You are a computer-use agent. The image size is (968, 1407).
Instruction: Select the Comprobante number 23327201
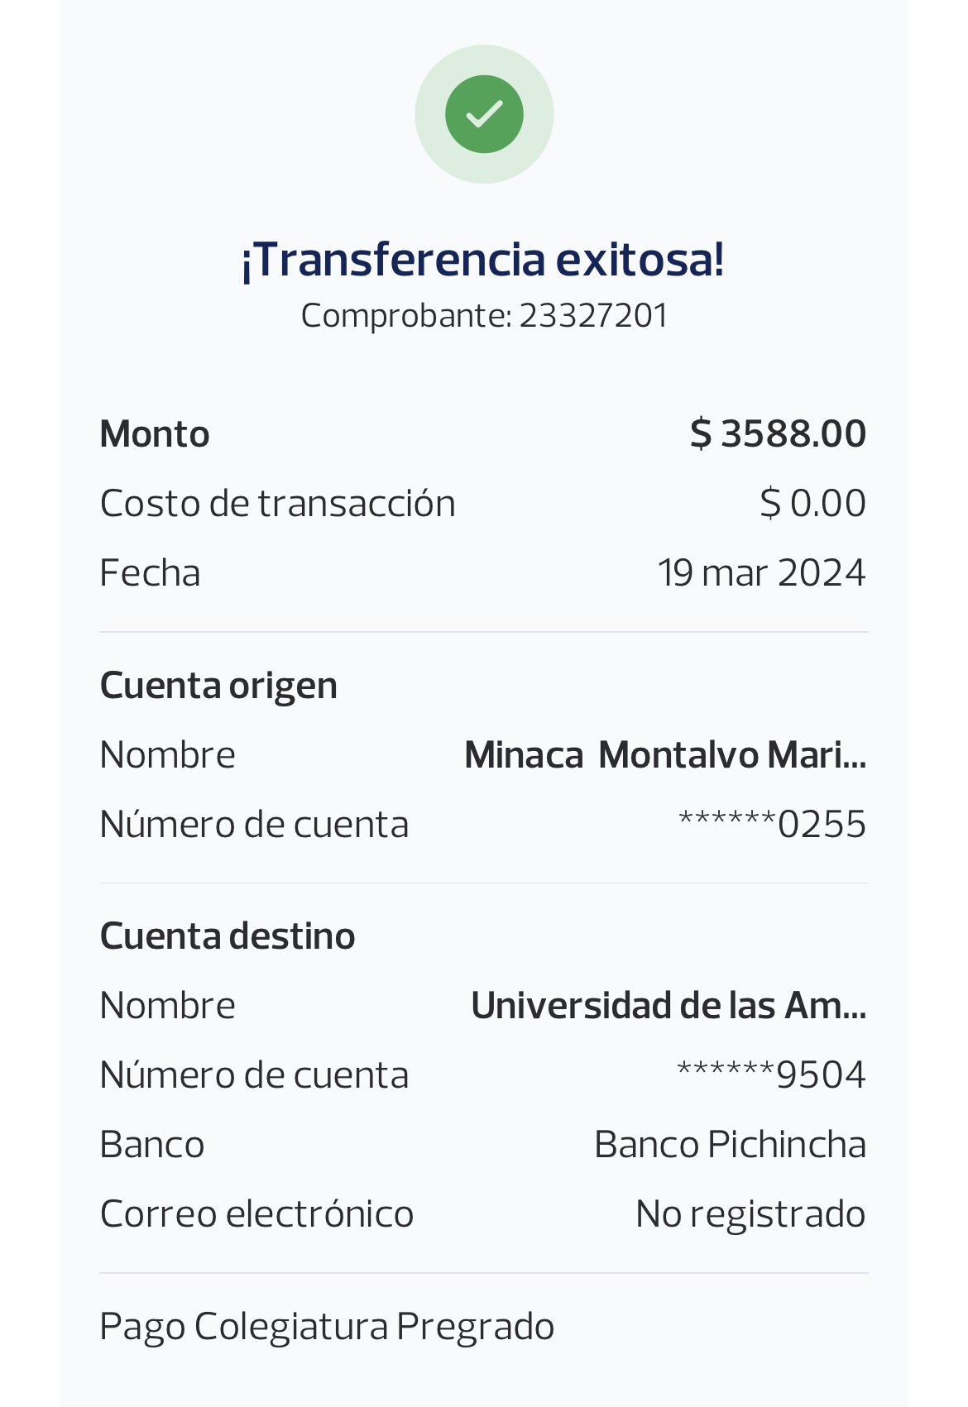(592, 316)
